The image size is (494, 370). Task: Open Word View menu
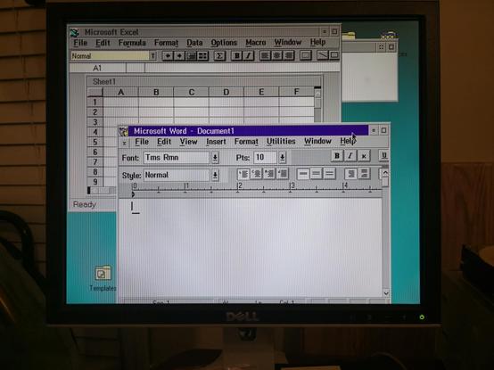188,142
